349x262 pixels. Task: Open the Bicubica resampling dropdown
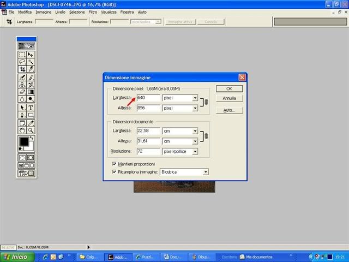point(206,172)
